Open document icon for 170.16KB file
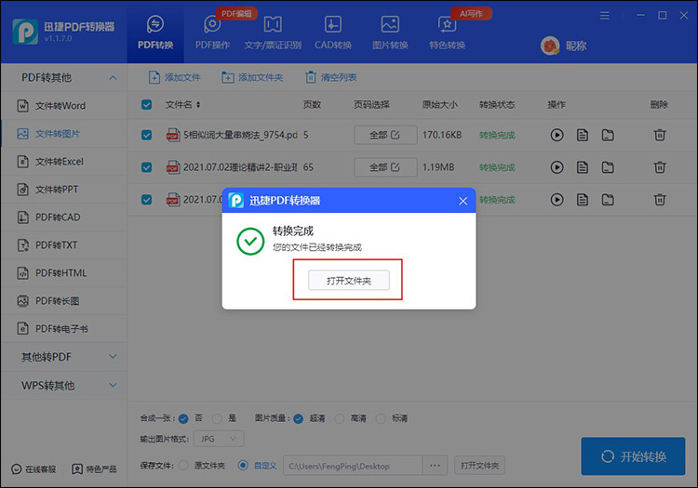This screenshot has height=488, width=698. point(583,135)
